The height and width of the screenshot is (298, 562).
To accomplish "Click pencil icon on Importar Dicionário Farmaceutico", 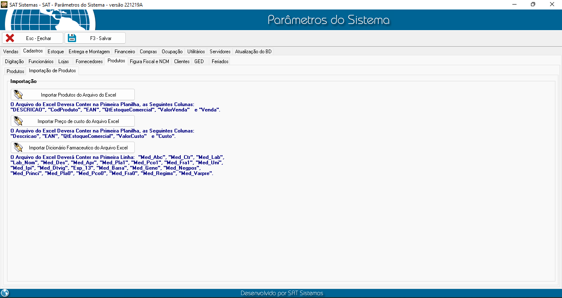I will 18,148.
